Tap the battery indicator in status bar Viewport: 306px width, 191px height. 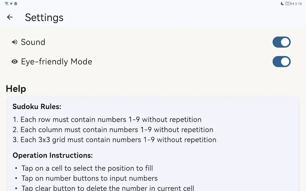coord(288,4)
